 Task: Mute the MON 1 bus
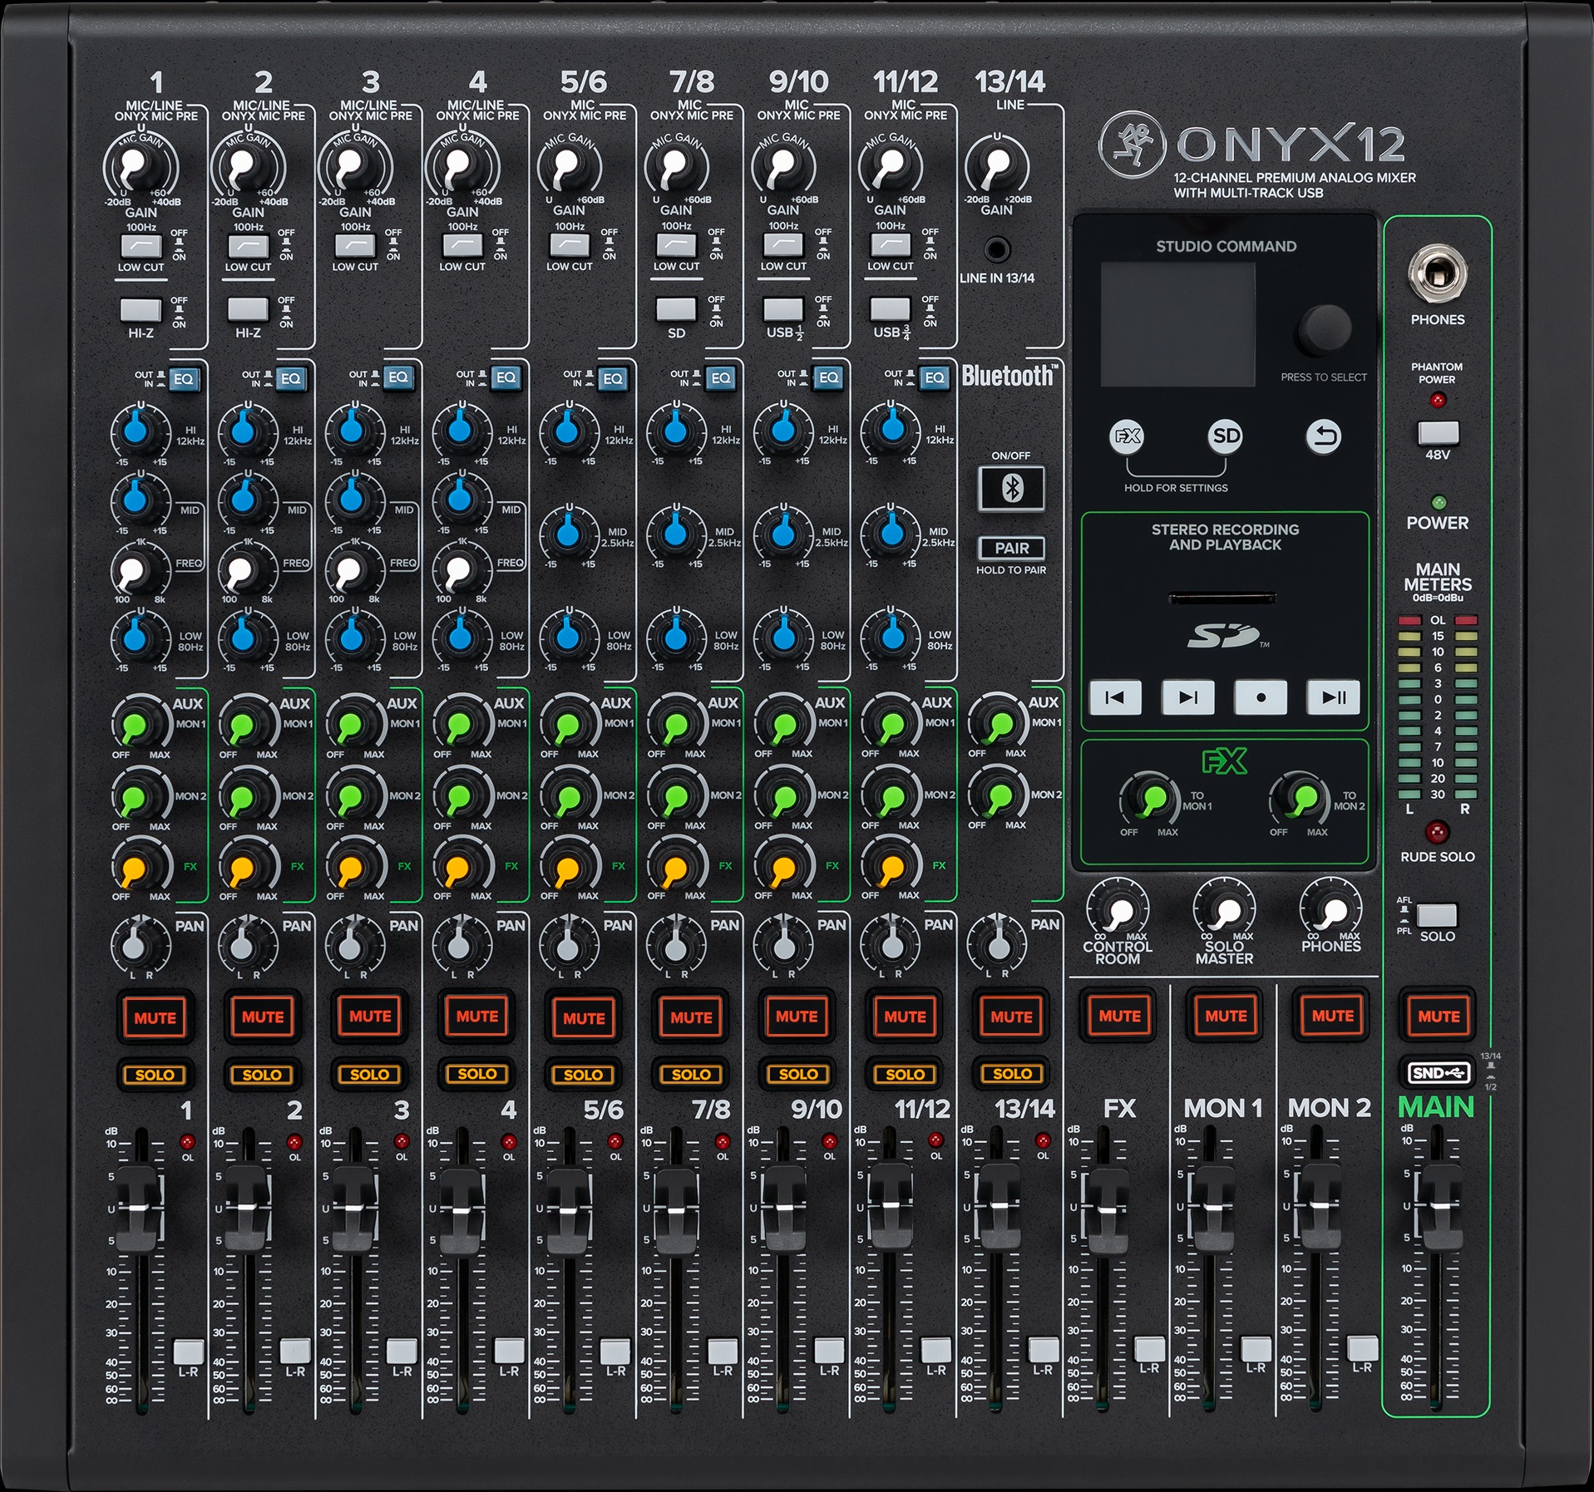click(x=1224, y=1016)
